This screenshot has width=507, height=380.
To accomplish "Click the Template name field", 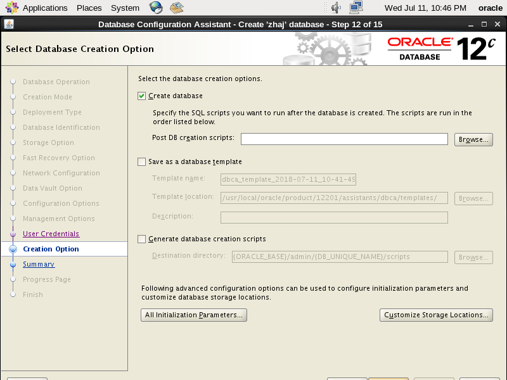I will (x=288, y=179).
